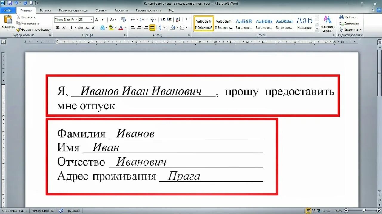
Task: Open Заменить replace dialog
Action: pyautogui.click(x=349, y=23)
